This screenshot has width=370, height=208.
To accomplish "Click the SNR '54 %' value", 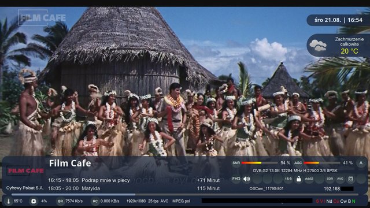I will (285, 163).
